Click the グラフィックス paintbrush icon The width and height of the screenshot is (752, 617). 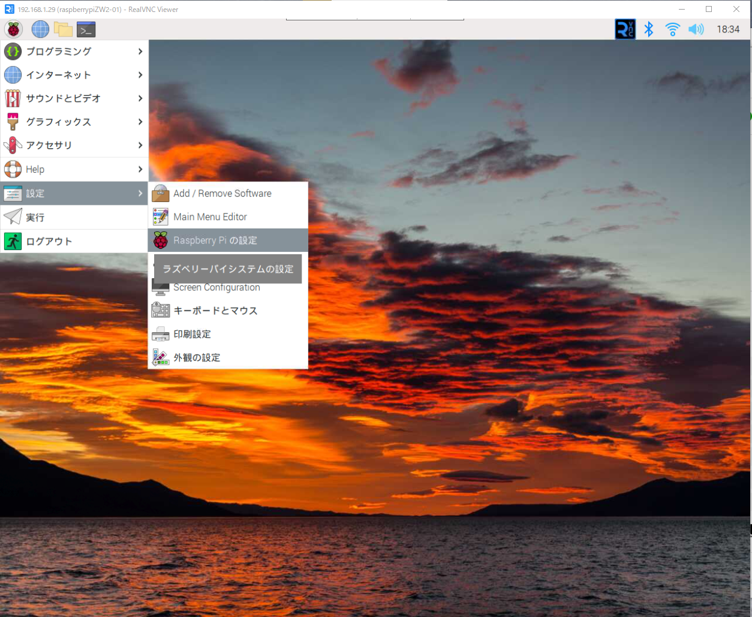pyautogui.click(x=13, y=122)
